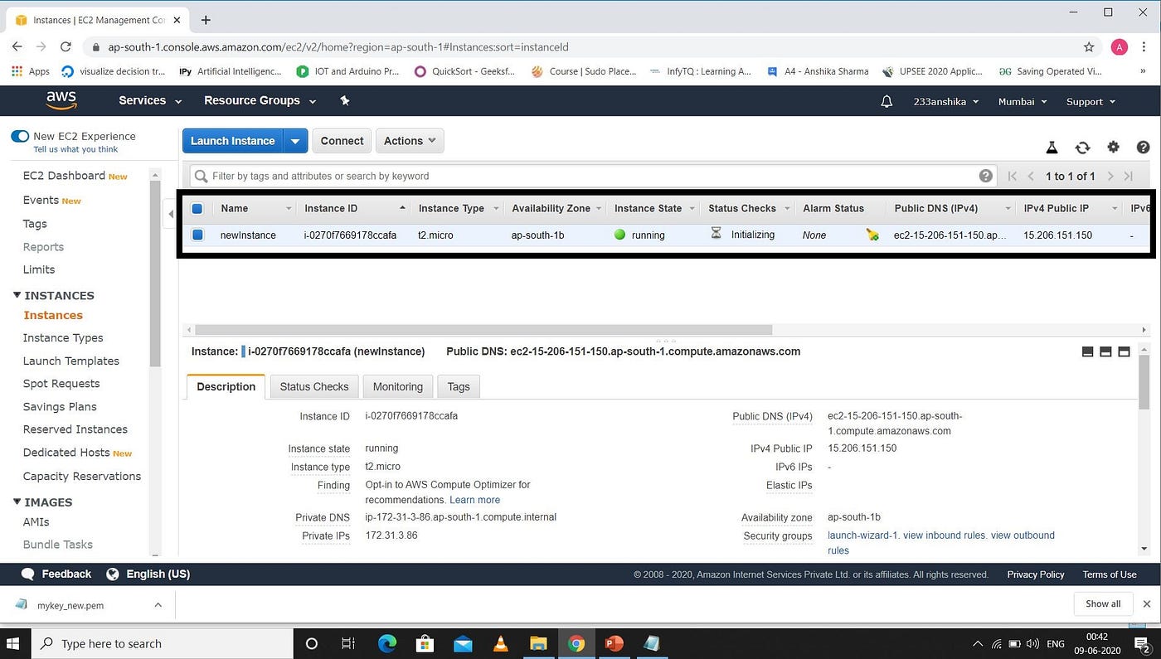
Task: Toggle the New EC2 Experience switch
Action: (x=20, y=136)
